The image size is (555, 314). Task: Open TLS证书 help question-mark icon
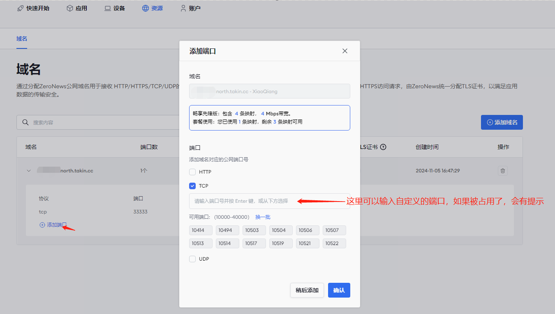coord(383,147)
